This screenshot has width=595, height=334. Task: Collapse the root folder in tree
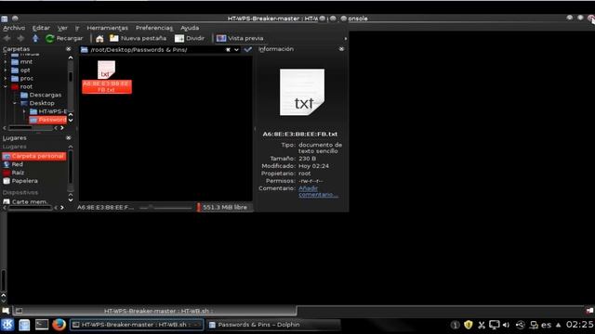tap(6, 86)
